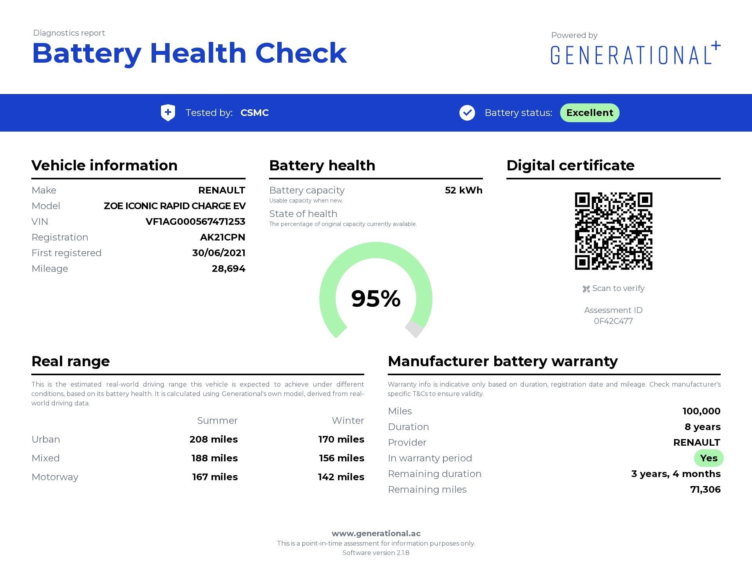752x564 pixels.
Task: Click the Excellent battery status badge
Action: pos(589,113)
